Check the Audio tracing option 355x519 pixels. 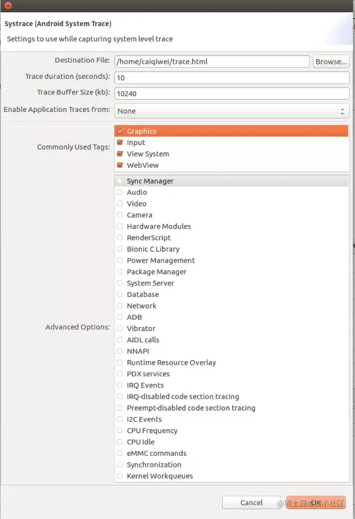pos(120,193)
